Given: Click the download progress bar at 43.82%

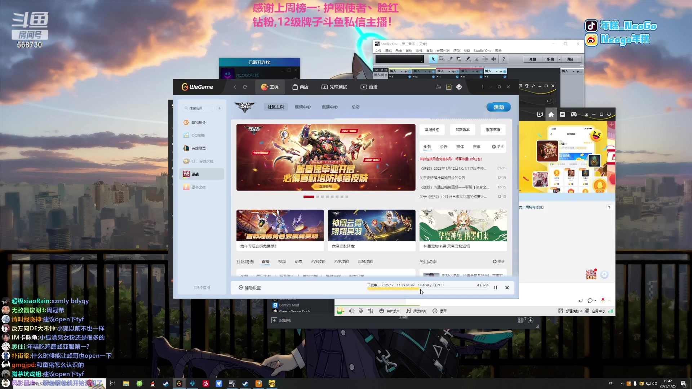Looking at the screenshot, I should coord(428,289).
